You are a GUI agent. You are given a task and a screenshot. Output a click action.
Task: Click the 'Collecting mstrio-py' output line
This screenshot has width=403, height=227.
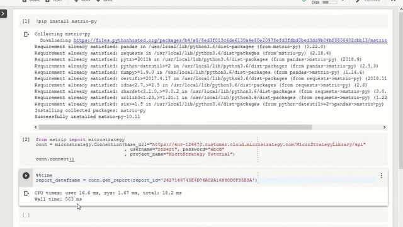tap(62, 34)
